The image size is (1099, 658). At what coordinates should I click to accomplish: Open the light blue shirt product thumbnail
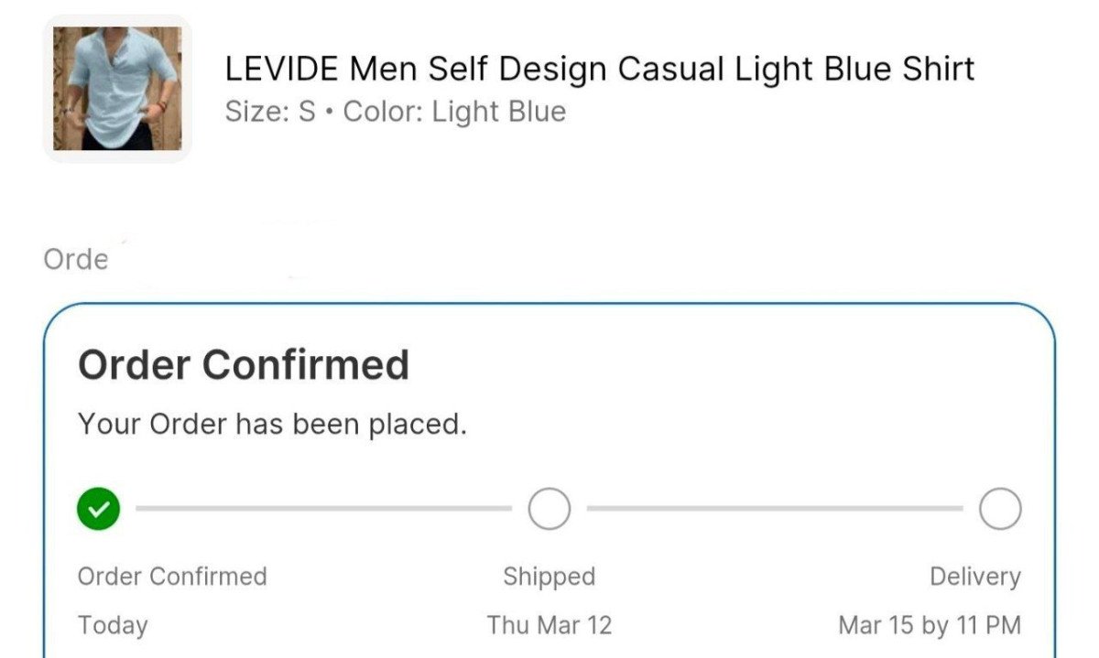[x=116, y=89]
